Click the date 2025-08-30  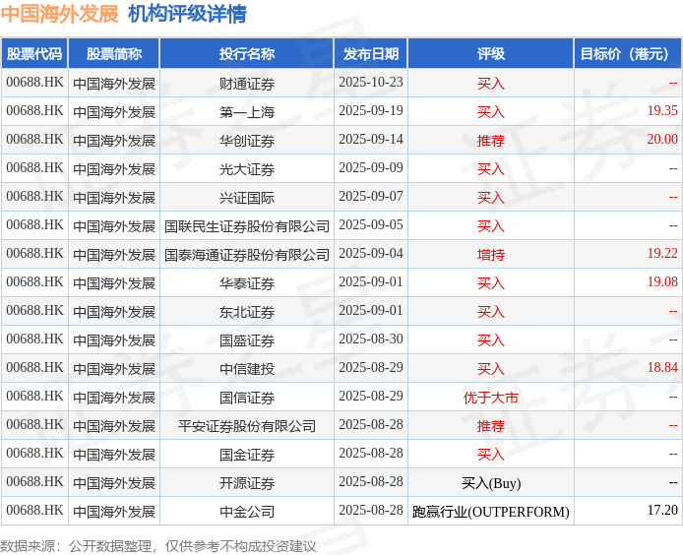[x=371, y=339]
